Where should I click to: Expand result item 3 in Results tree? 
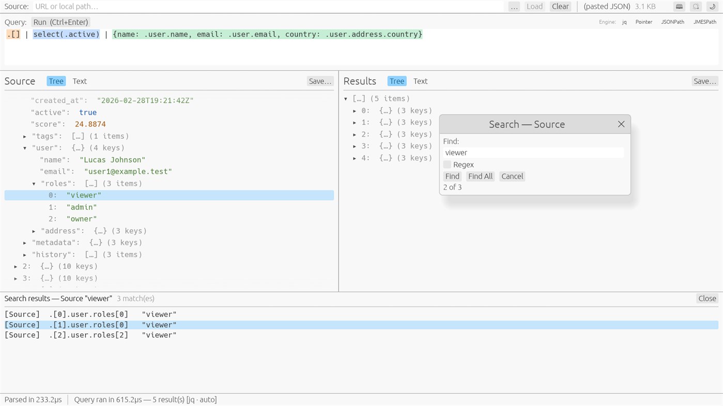(x=355, y=147)
